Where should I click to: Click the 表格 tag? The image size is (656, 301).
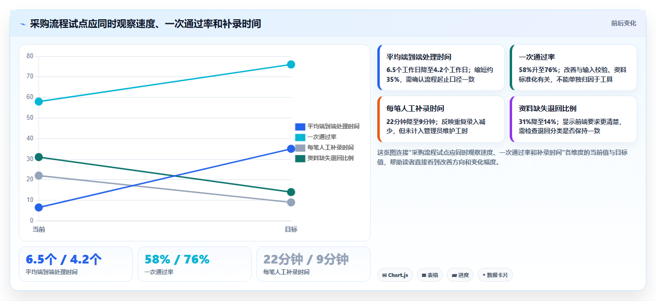430,275
